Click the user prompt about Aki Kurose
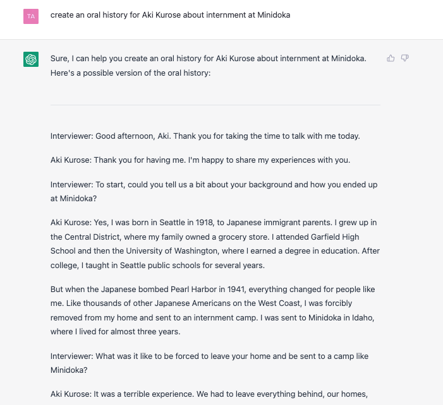Screen dimensions: 443x405 pyautogui.click(x=170, y=15)
